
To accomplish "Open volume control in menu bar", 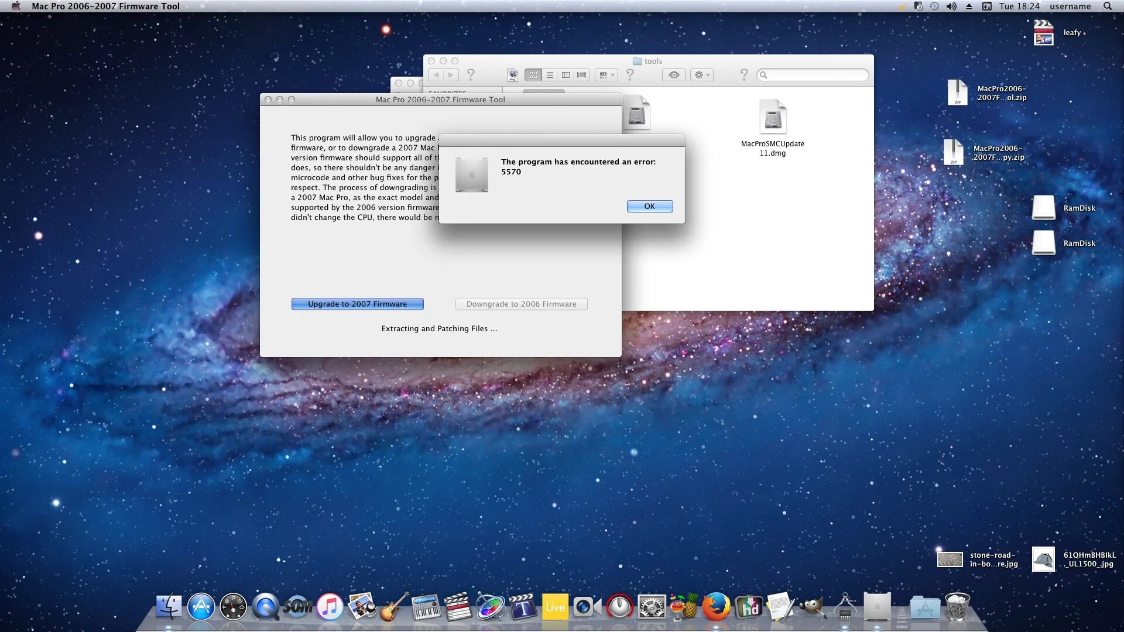I will coord(951,6).
